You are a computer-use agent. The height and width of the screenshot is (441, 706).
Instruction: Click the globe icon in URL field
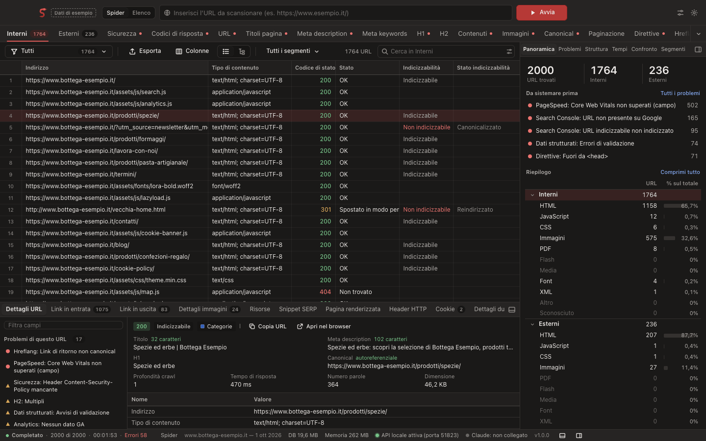coord(167,13)
